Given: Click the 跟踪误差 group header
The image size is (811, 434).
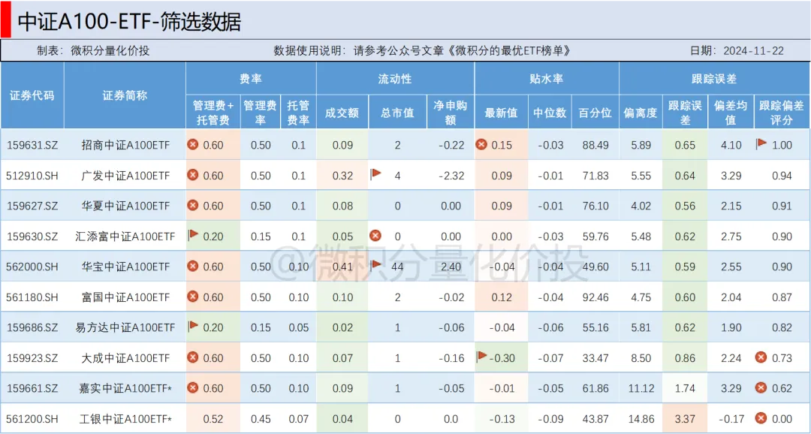Looking at the screenshot, I should pos(713,78).
